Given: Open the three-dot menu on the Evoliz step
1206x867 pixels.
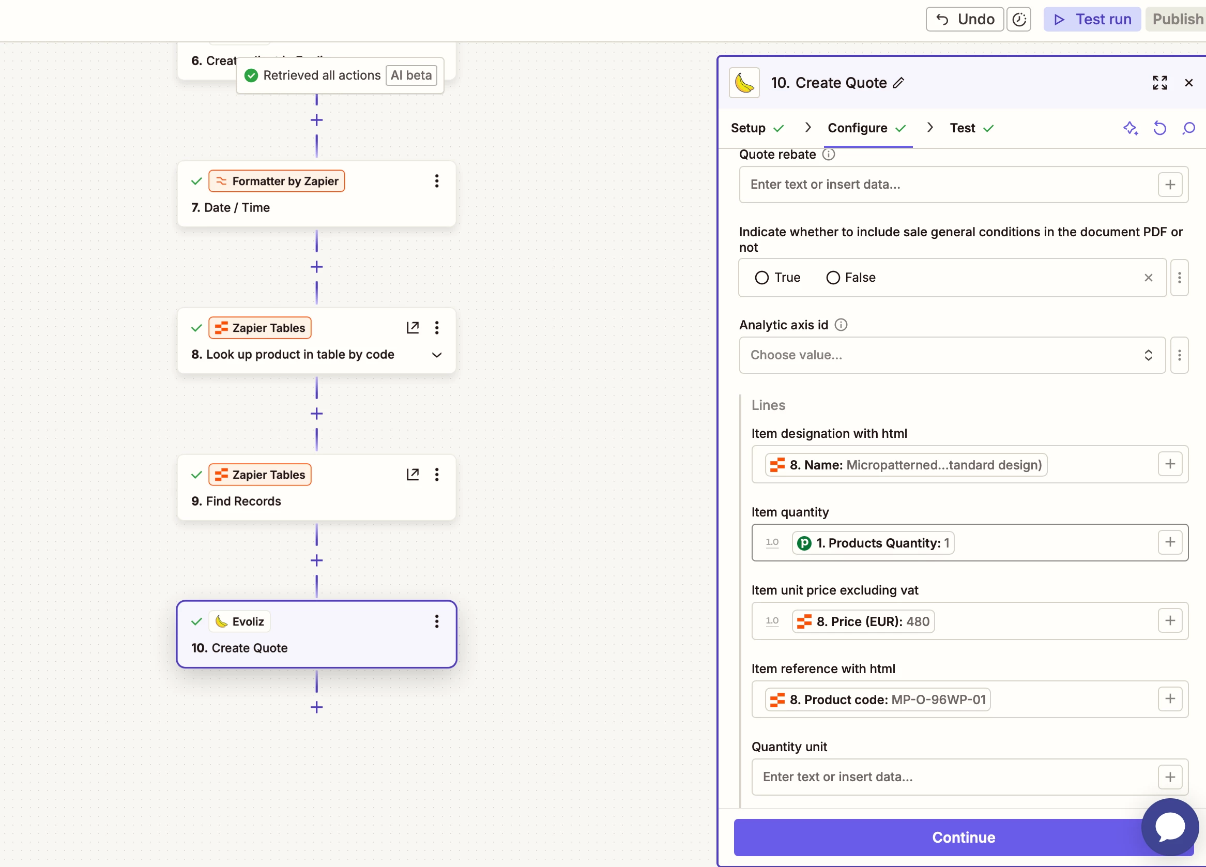Looking at the screenshot, I should tap(437, 621).
